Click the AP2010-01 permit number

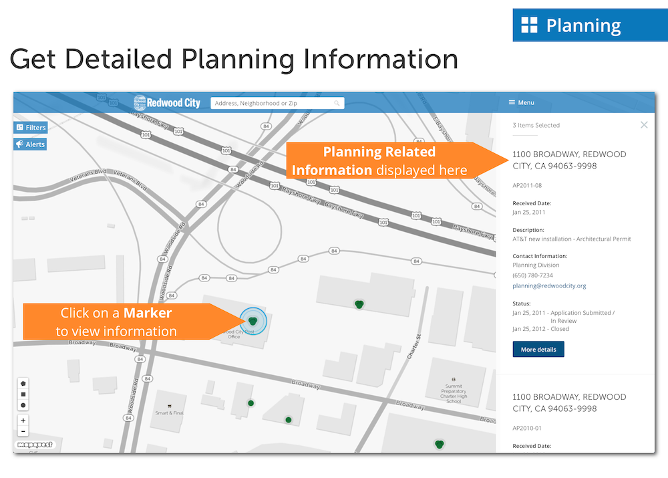527,428
